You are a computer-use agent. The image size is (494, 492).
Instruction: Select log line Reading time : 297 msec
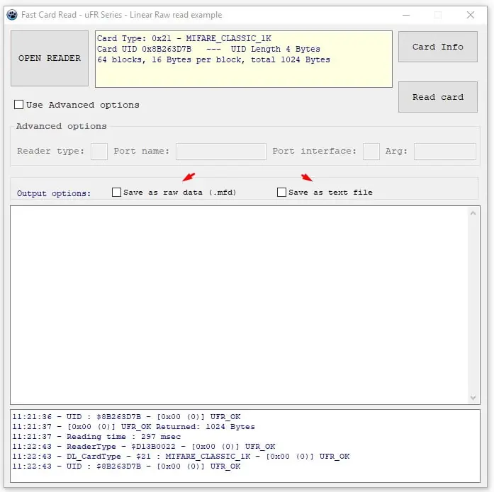[x=96, y=437]
